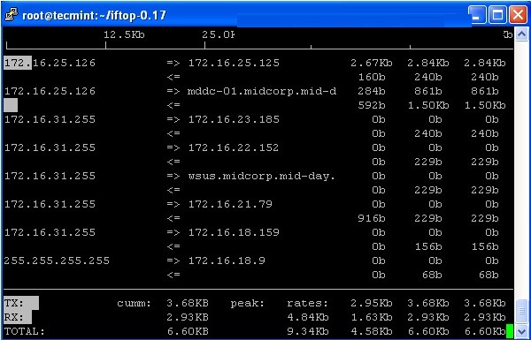531x340 pixels.
Task: Click the TX rate 2.95Kb
Action: click(x=371, y=303)
